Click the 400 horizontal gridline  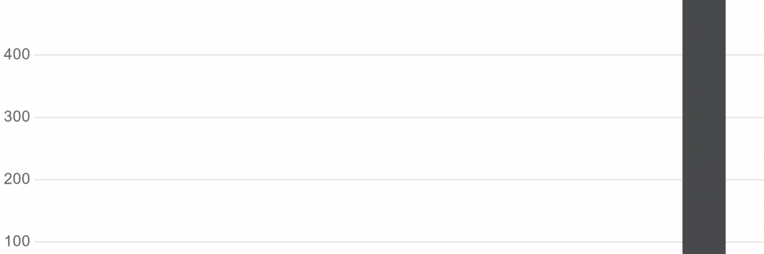click(x=358, y=55)
